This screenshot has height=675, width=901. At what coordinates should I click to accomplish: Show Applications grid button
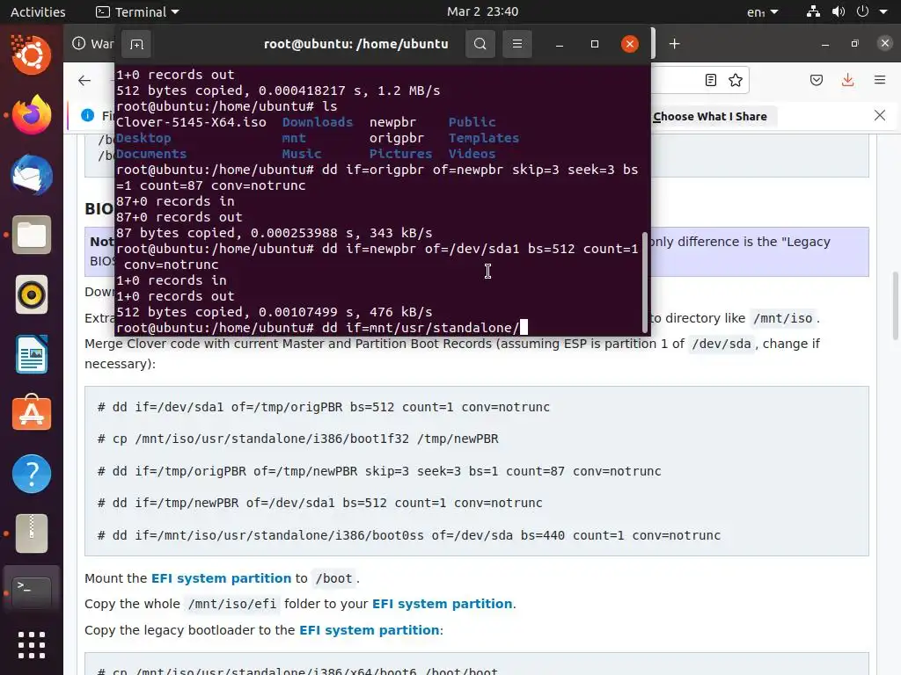(31, 645)
